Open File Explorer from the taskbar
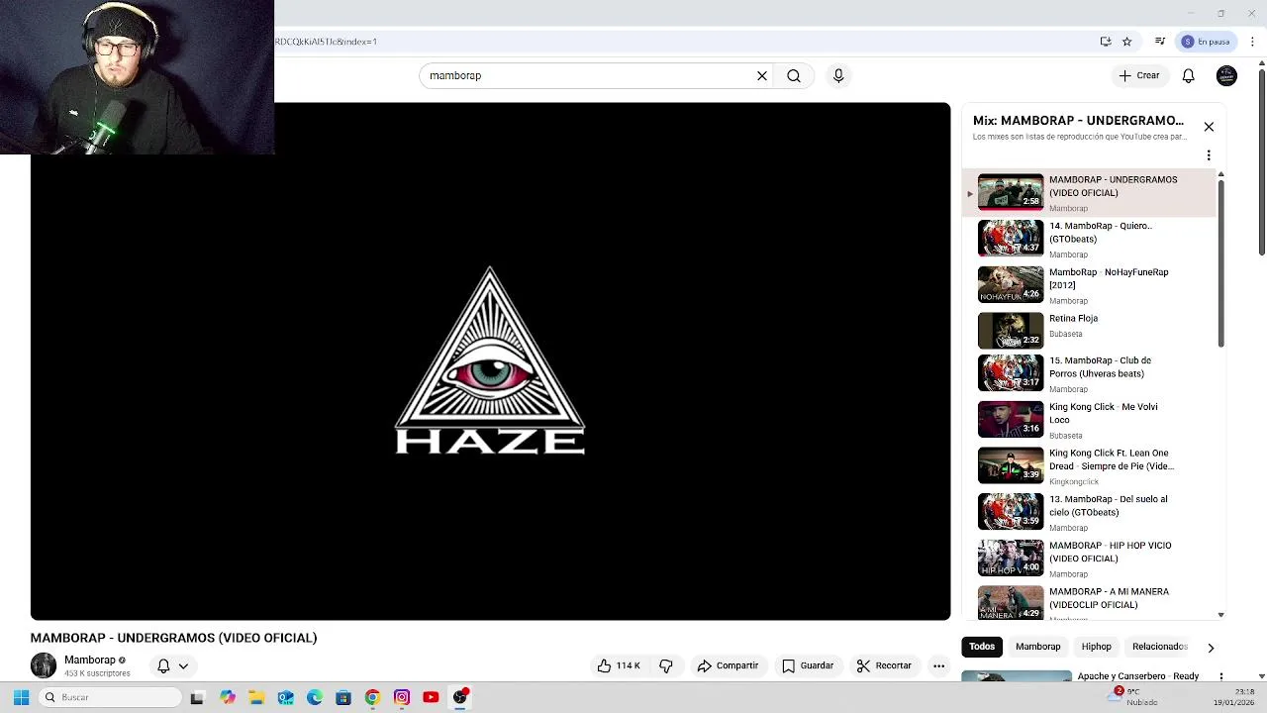This screenshot has width=1267, height=713. 256,697
